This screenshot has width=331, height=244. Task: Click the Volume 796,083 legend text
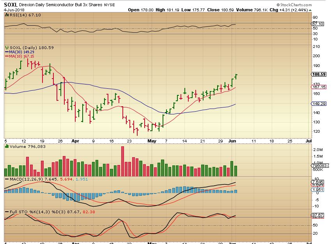(x=27, y=146)
